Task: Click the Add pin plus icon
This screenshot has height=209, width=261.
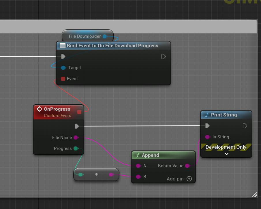Action: coord(189,179)
